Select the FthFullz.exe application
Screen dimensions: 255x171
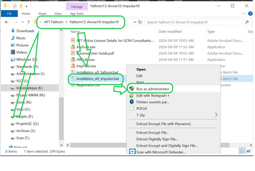(83, 60)
